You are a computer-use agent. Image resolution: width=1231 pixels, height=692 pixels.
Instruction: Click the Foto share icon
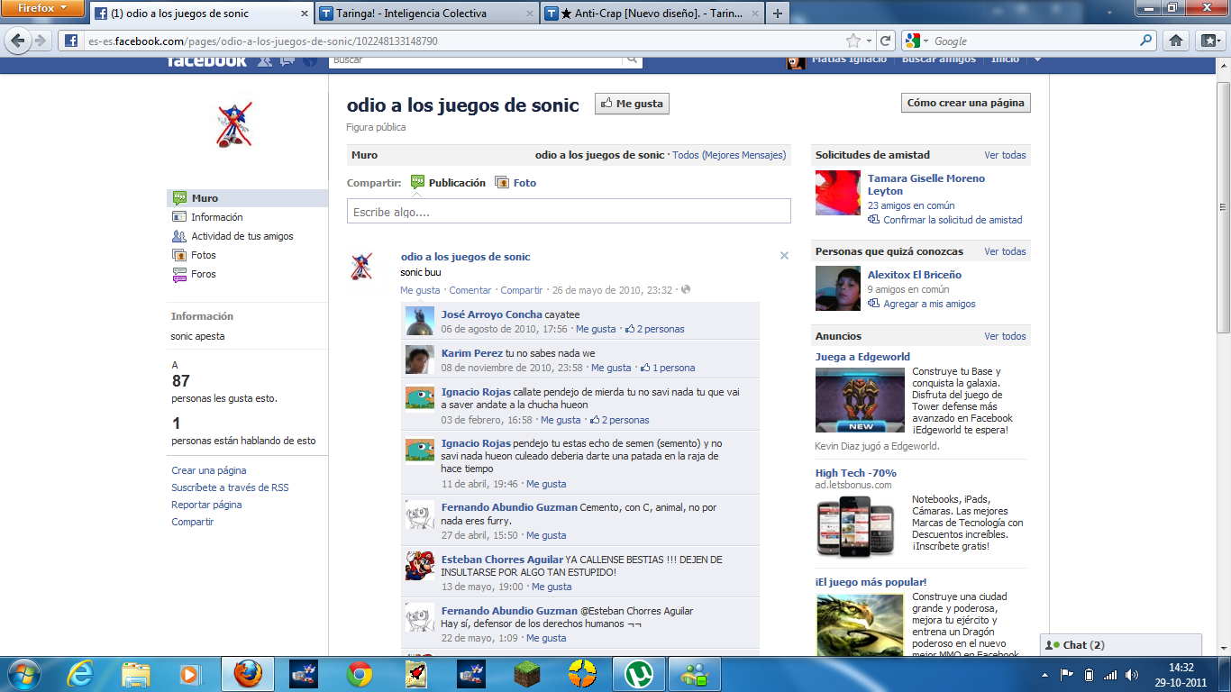pos(502,183)
